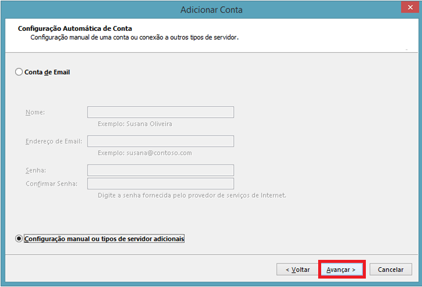Select the Conta de Email radio button
This screenshot has width=422, height=287.
pyautogui.click(x=19, y=72)
